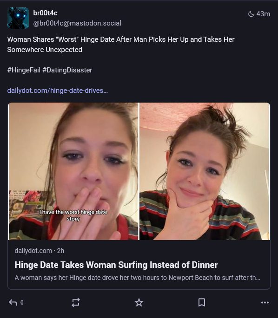Bookmark this post
The image size is (278, 318).
(202, 302)
